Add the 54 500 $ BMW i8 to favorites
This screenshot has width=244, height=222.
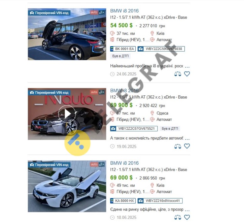point(187,74)
